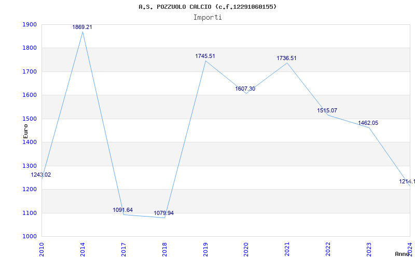The image size is (415, 259).
Task: Select the 1515.07 data label
Action: point(327,110)
